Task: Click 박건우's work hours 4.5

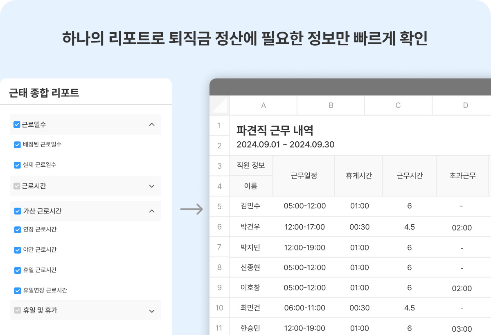Action: point(410,227)
